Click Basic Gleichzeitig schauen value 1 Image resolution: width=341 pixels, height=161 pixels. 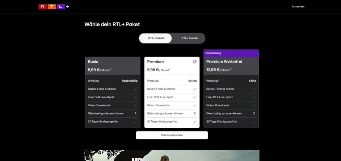click(136, 113)
